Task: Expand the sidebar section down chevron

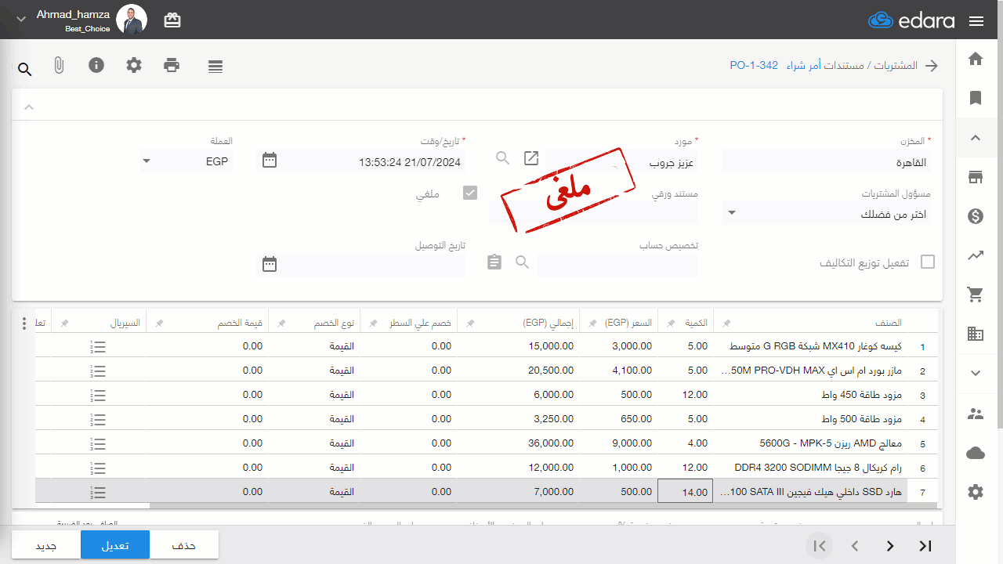Action: click(x=976, y=374)
